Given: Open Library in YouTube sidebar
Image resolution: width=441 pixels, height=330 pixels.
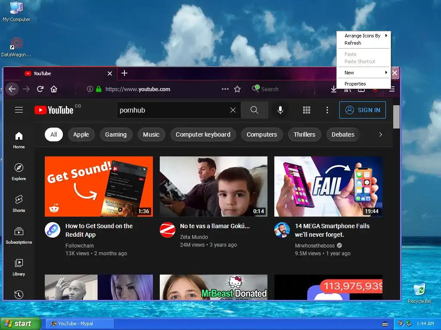Looking at the screenshot, I should 19,267.
